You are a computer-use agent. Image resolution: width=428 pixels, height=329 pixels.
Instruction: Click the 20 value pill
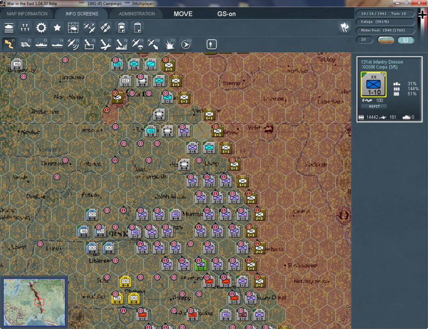point(364,40)
